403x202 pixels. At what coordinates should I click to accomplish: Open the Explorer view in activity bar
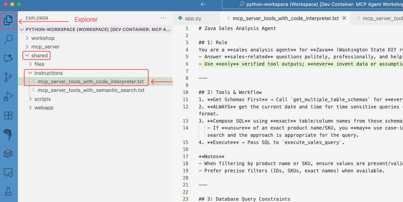click(8, 21)
